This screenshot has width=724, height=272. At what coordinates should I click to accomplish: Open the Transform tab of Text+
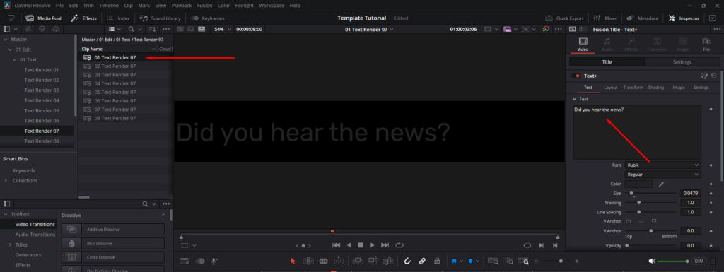[633, 87]
